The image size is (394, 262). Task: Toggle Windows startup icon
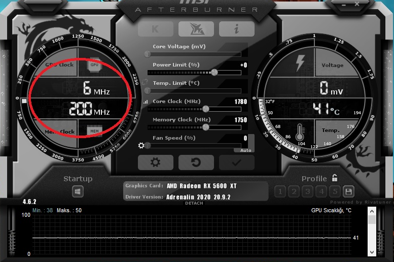point(78,192)
